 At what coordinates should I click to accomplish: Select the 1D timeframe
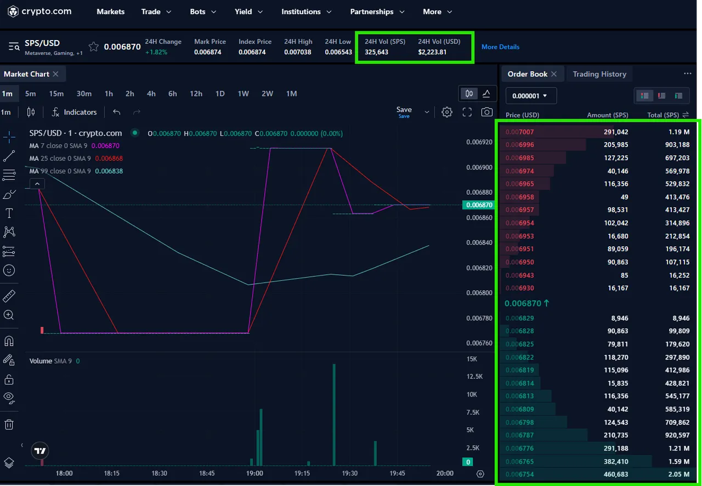(x=220, y=94)
